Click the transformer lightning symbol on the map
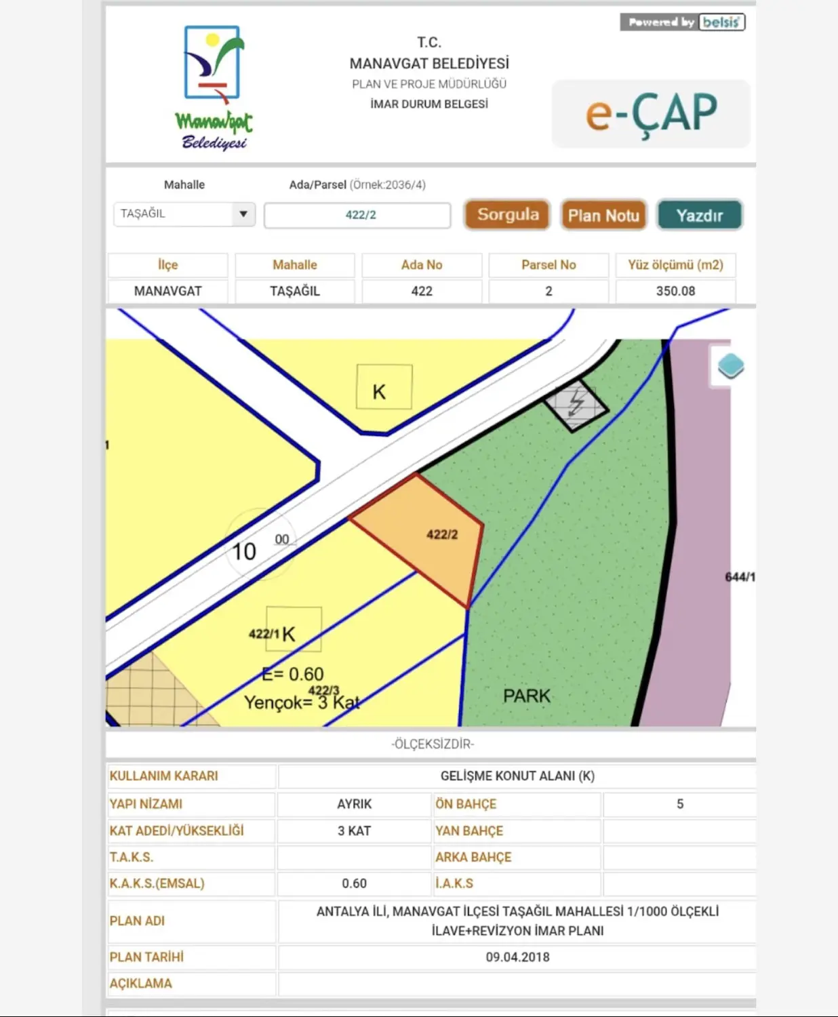 coord(576,403)
